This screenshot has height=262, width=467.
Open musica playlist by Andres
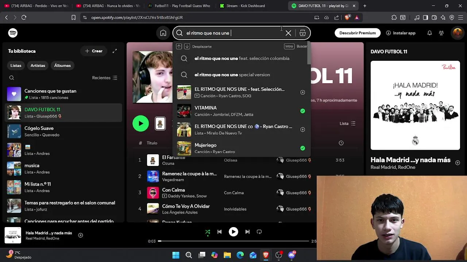(x=64, y=168)
